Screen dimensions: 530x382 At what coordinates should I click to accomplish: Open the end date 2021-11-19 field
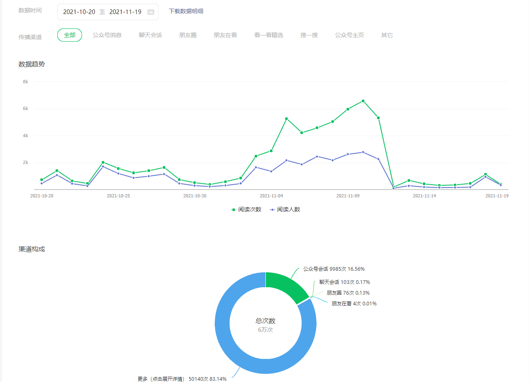[125, 12]
